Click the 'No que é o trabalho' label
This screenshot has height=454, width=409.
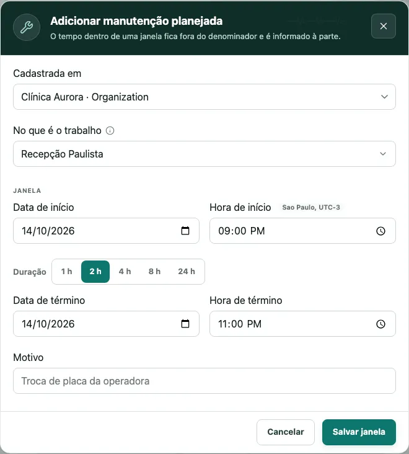(x=57, y=131)
